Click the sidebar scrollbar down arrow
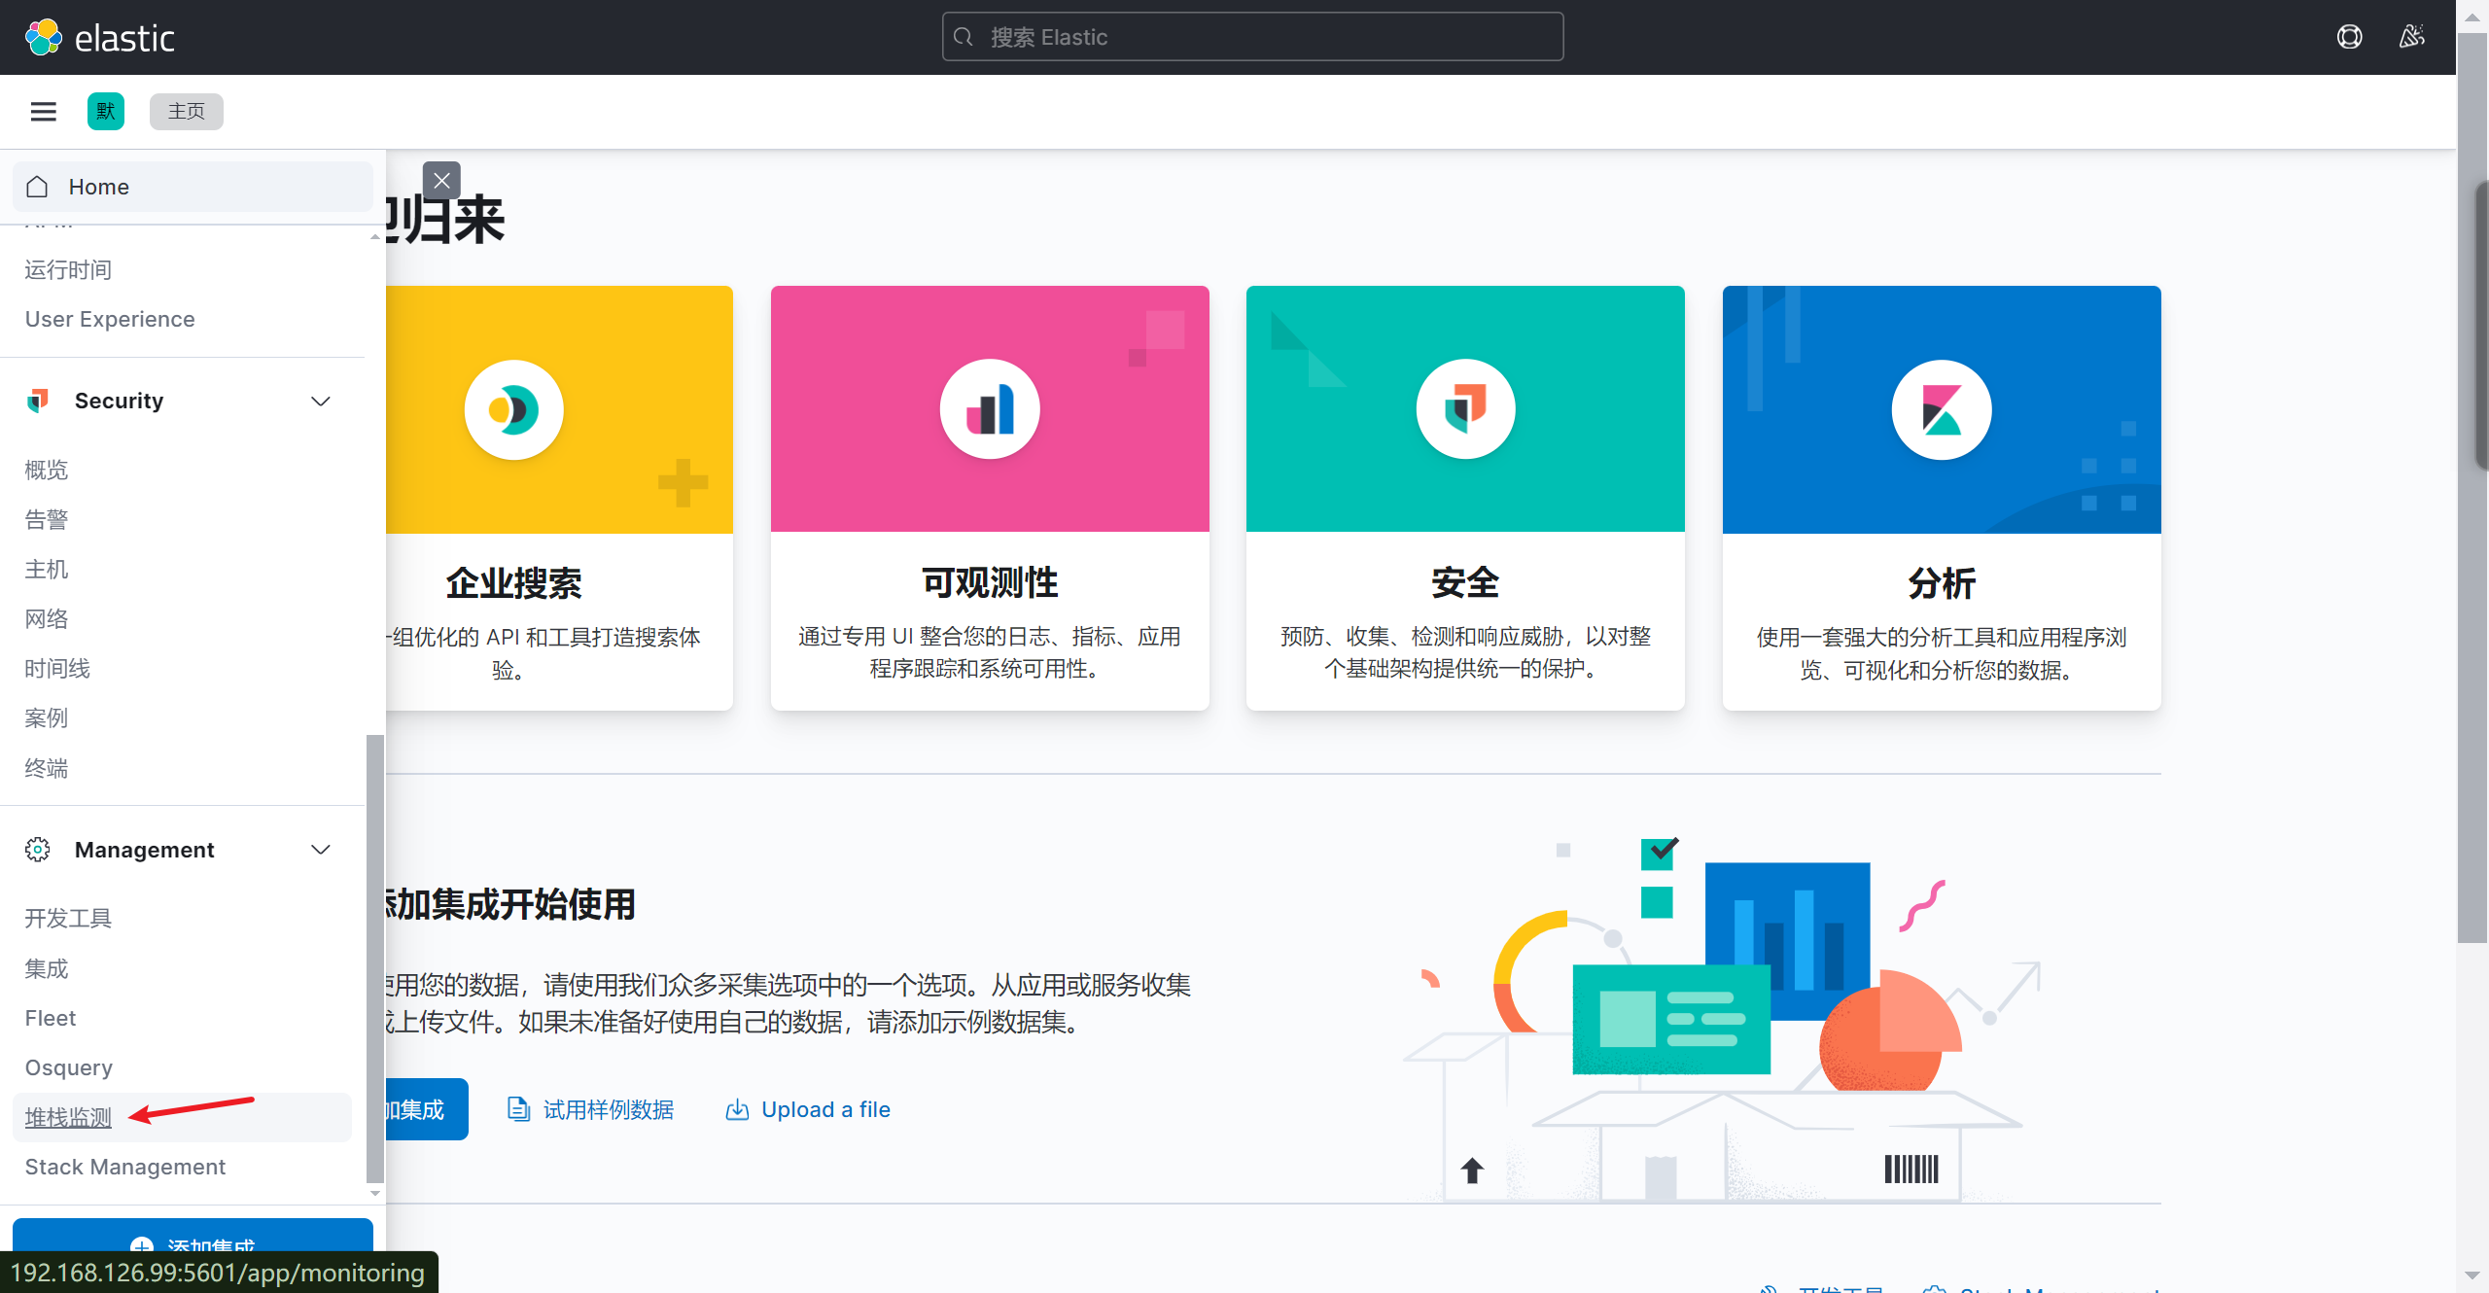This screenshot has height=1293, width=2489. (x=374, y=1194)
